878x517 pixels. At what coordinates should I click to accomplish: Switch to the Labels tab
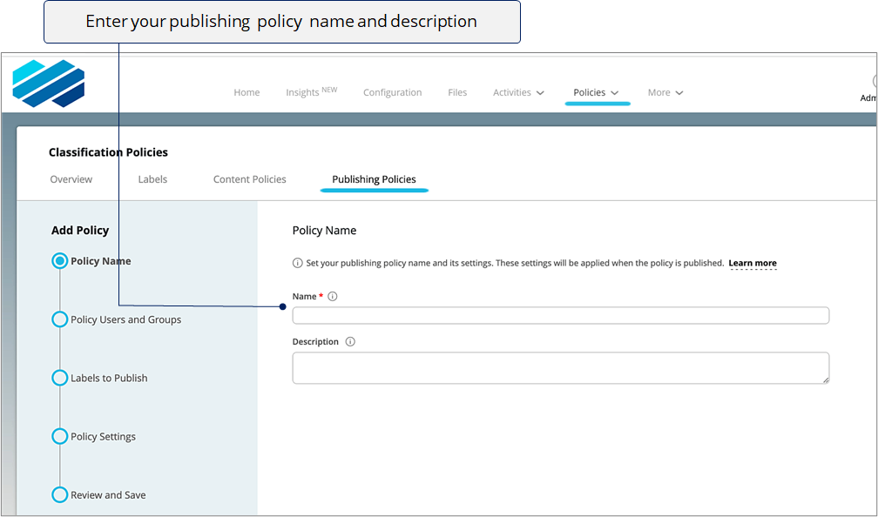[x=152, y=179]
